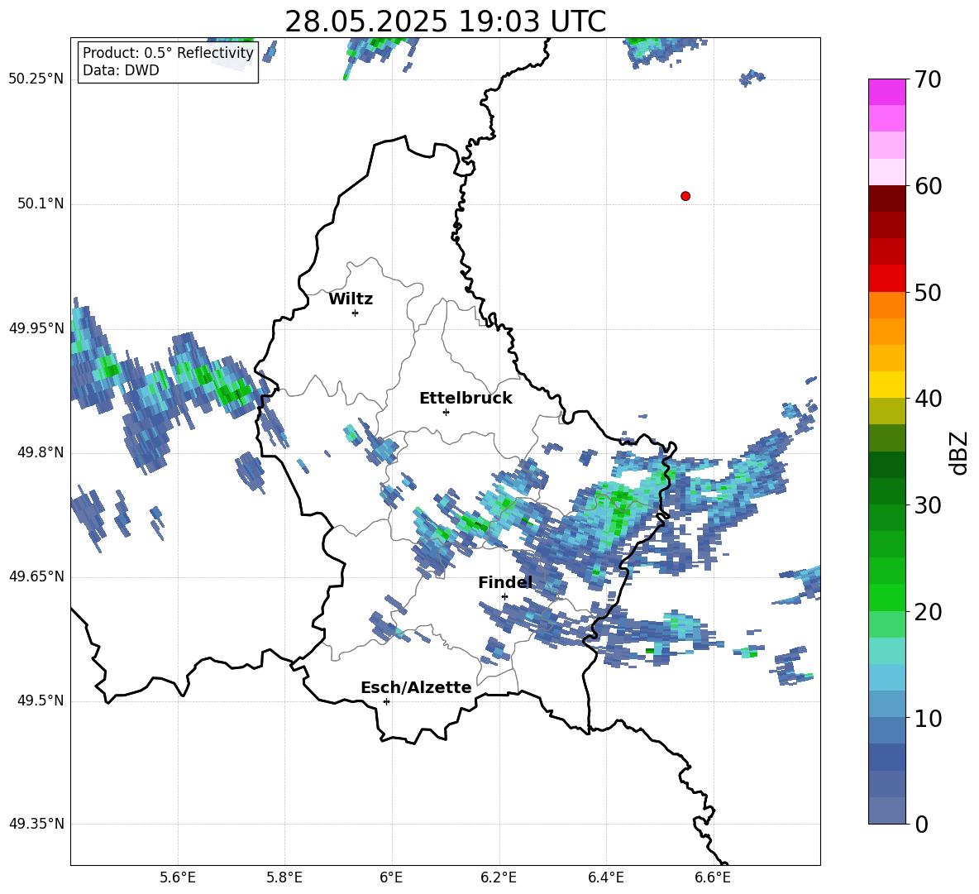Click the 'Data: DWD' text
This screenshot has width=979, height=894.
tap(121, 70)
